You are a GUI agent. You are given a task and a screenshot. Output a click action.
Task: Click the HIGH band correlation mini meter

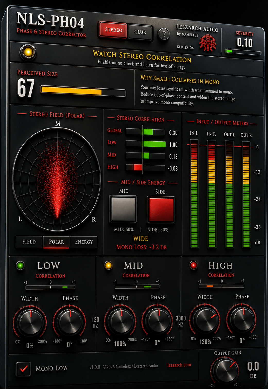tap(222, 286)
